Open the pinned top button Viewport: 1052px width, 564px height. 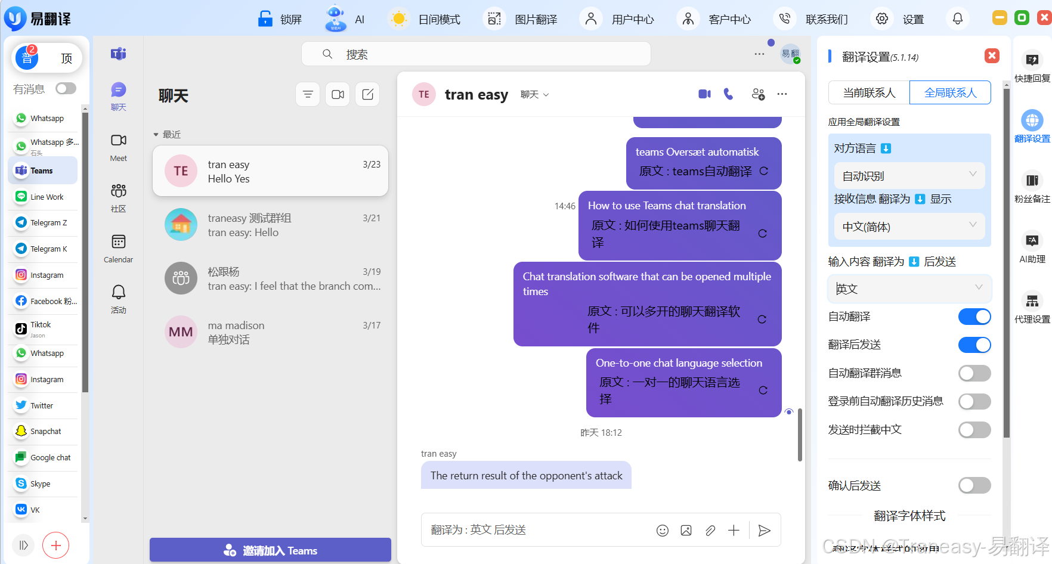point(66,58)
